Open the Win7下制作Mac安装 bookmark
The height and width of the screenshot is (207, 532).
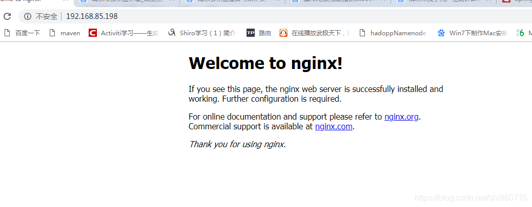click(472, 33)
